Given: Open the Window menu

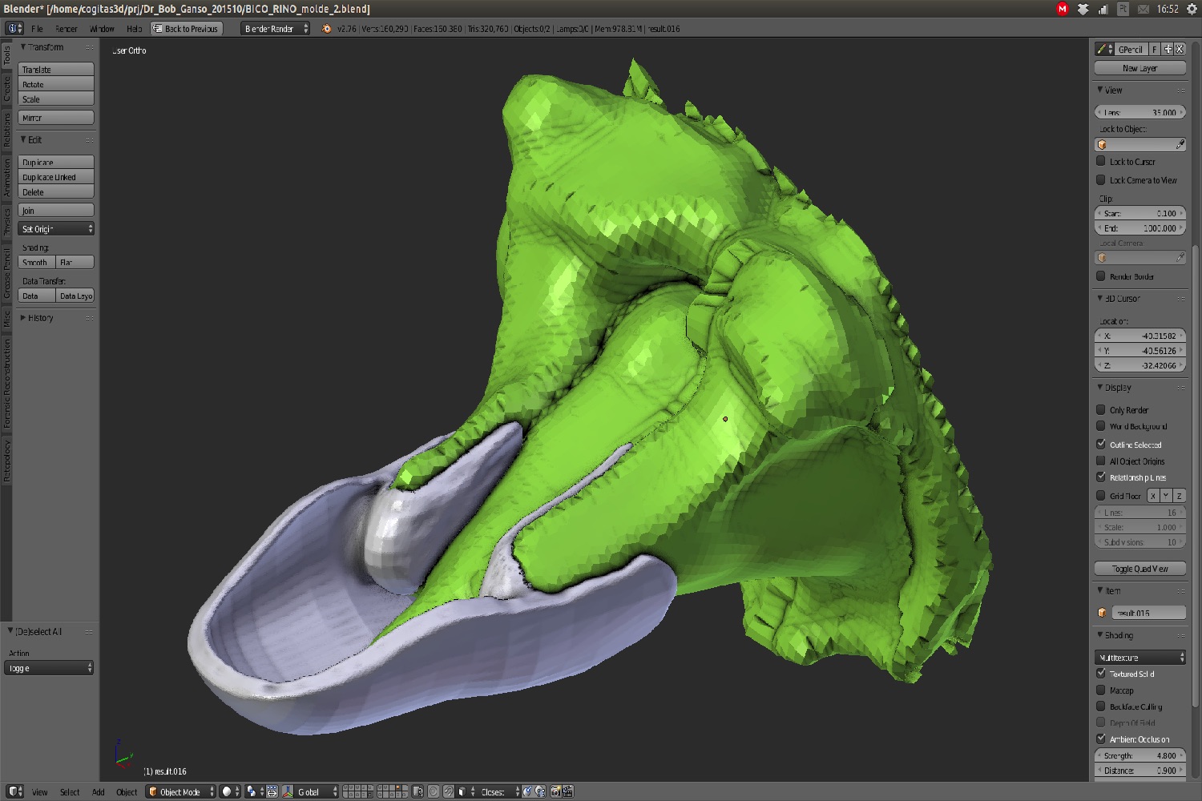Looking at the screenshot, I should 102,29.
